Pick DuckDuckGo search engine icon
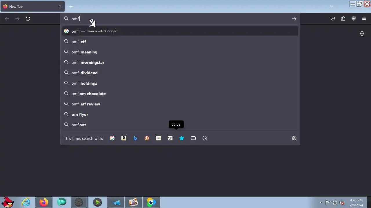Screen dimensions: 371x208 pyautogui.click(x=147, y=138)
